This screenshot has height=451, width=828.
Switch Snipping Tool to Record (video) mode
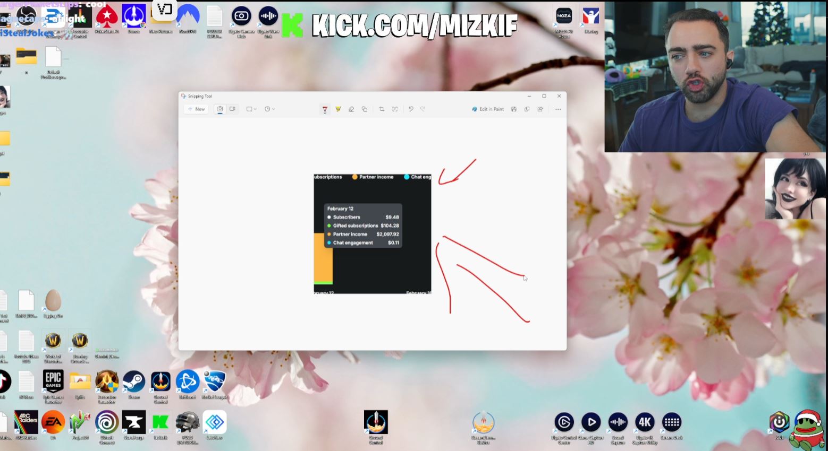232,109
